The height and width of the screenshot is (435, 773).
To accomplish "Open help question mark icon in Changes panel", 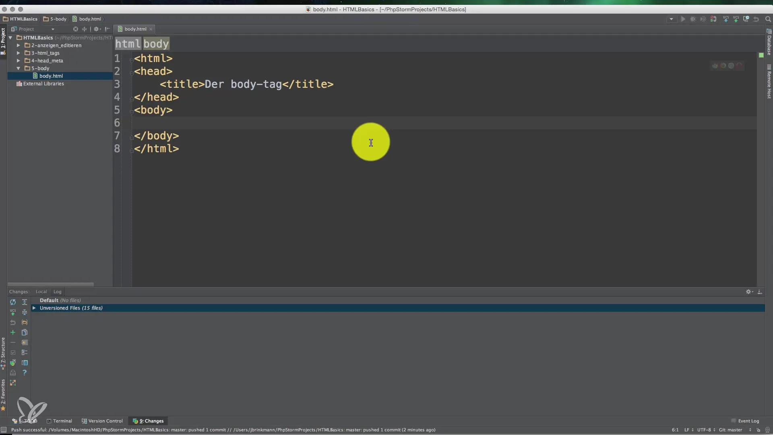I will click(25, 373).
